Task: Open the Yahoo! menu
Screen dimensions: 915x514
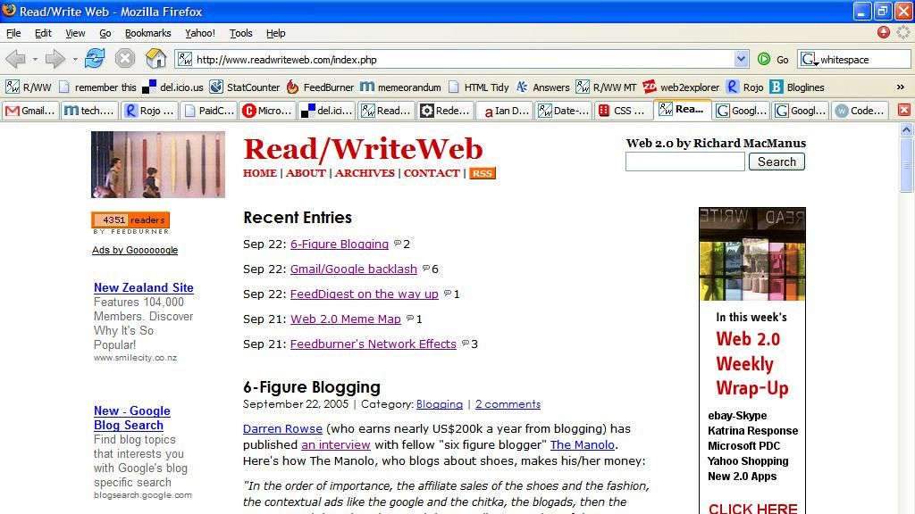Action: [200, 33]
